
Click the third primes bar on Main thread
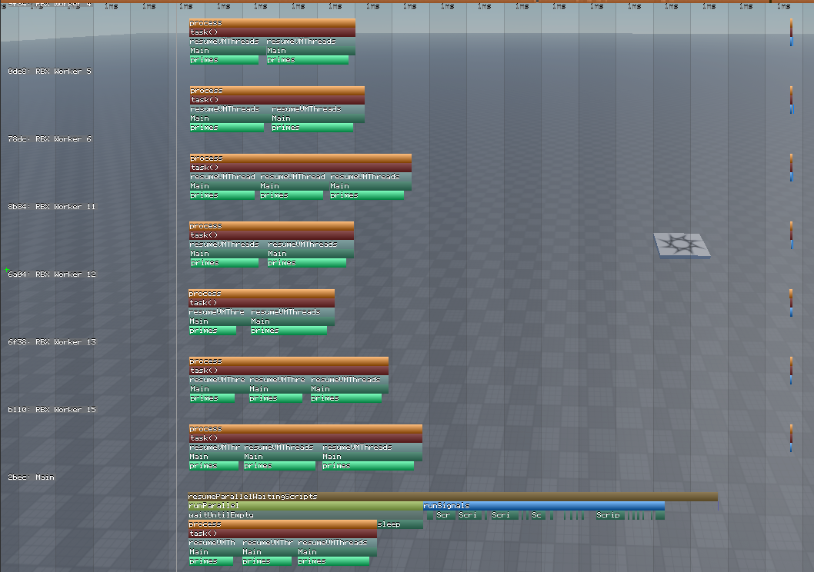point(333,561)
